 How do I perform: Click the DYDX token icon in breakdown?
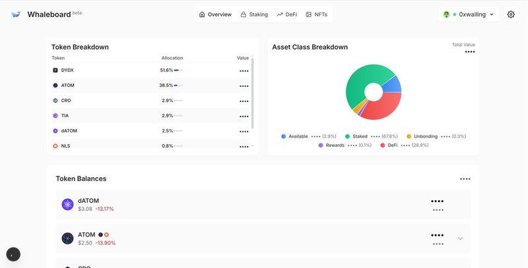pyautogui.click(x=55, y=70)
